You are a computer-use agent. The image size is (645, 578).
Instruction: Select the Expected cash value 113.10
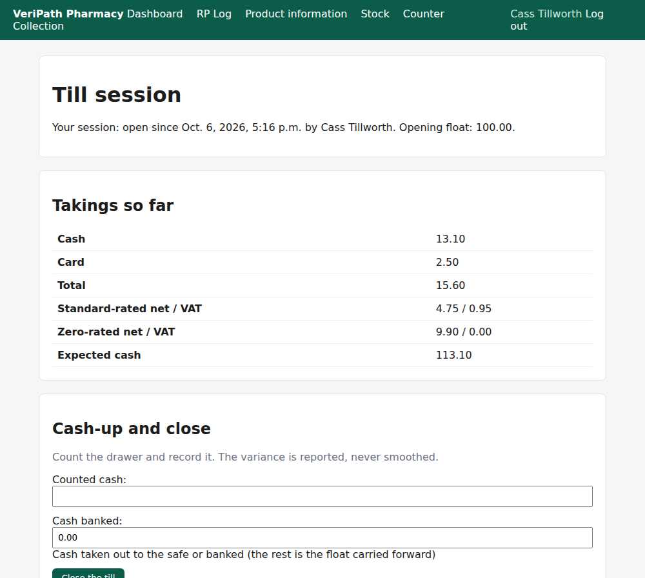click(x=453, y=355)
